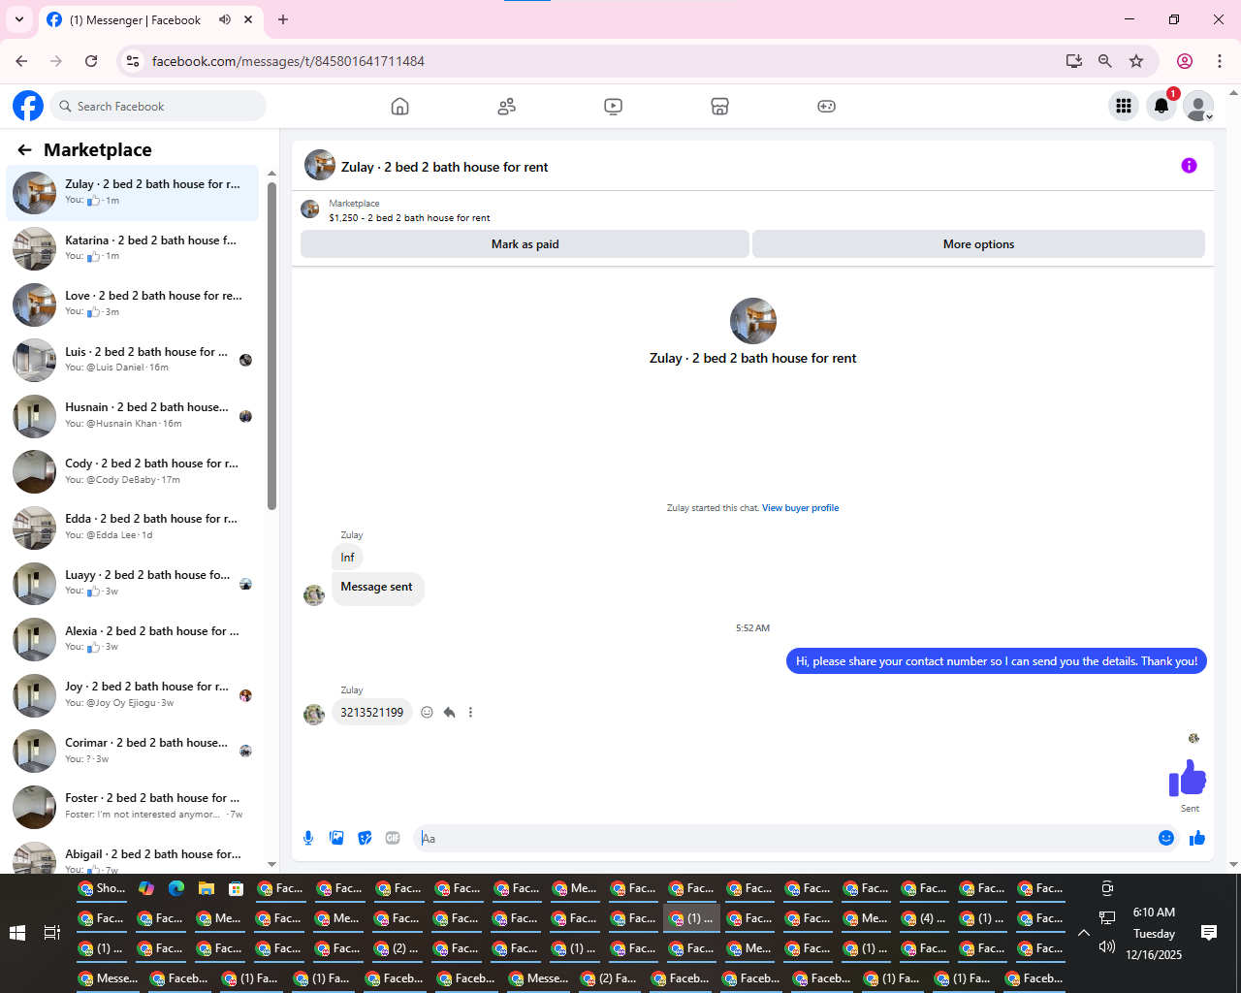Select the Joy chat row
This screenshot has width=1241, height=993.
pos(133,695)
